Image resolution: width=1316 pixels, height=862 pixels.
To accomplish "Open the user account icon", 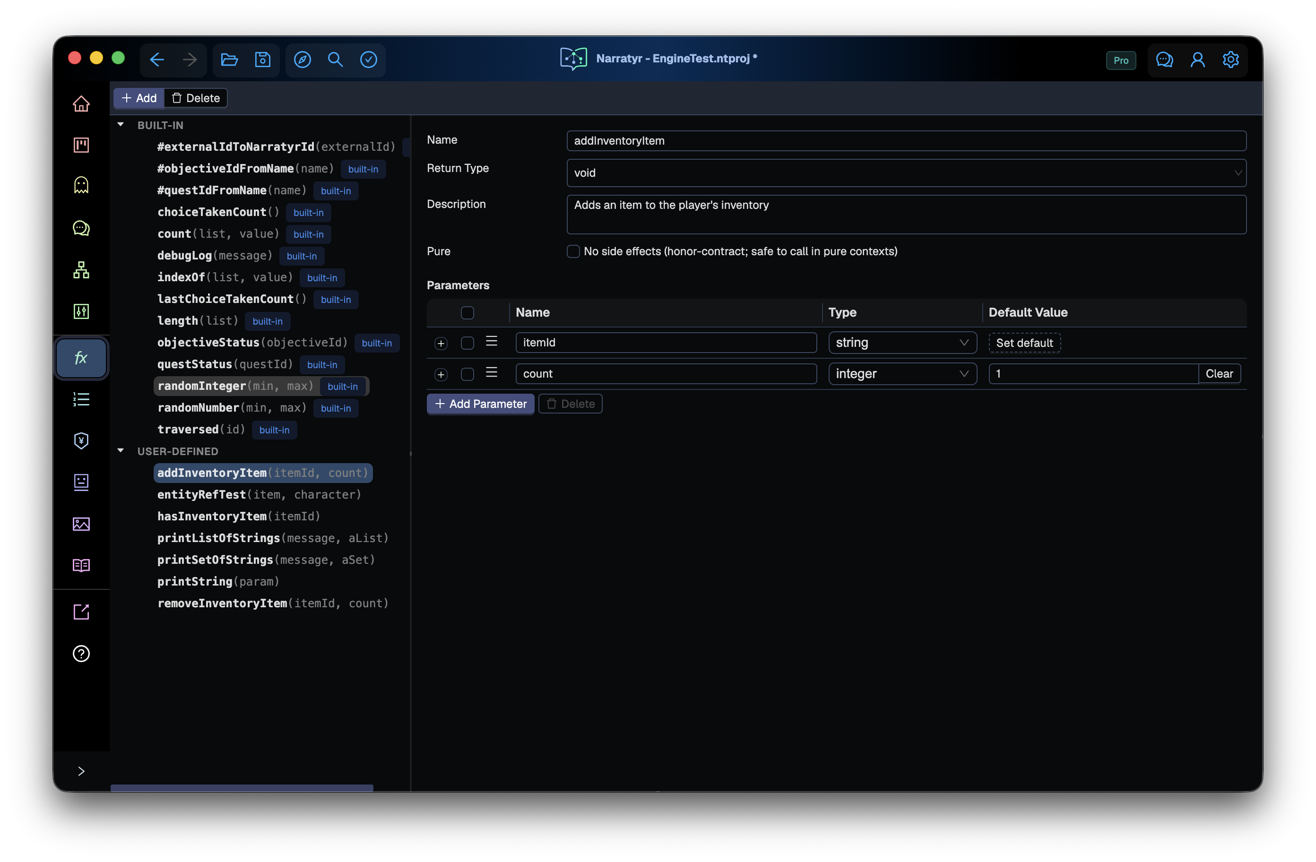I will 1198,60.
